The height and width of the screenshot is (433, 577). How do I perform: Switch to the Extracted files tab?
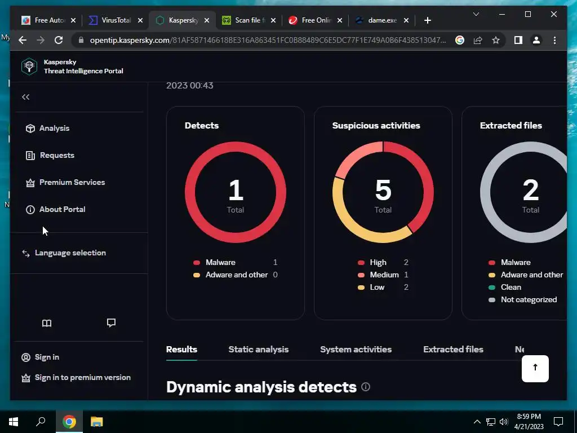click(x=454, y=350)
